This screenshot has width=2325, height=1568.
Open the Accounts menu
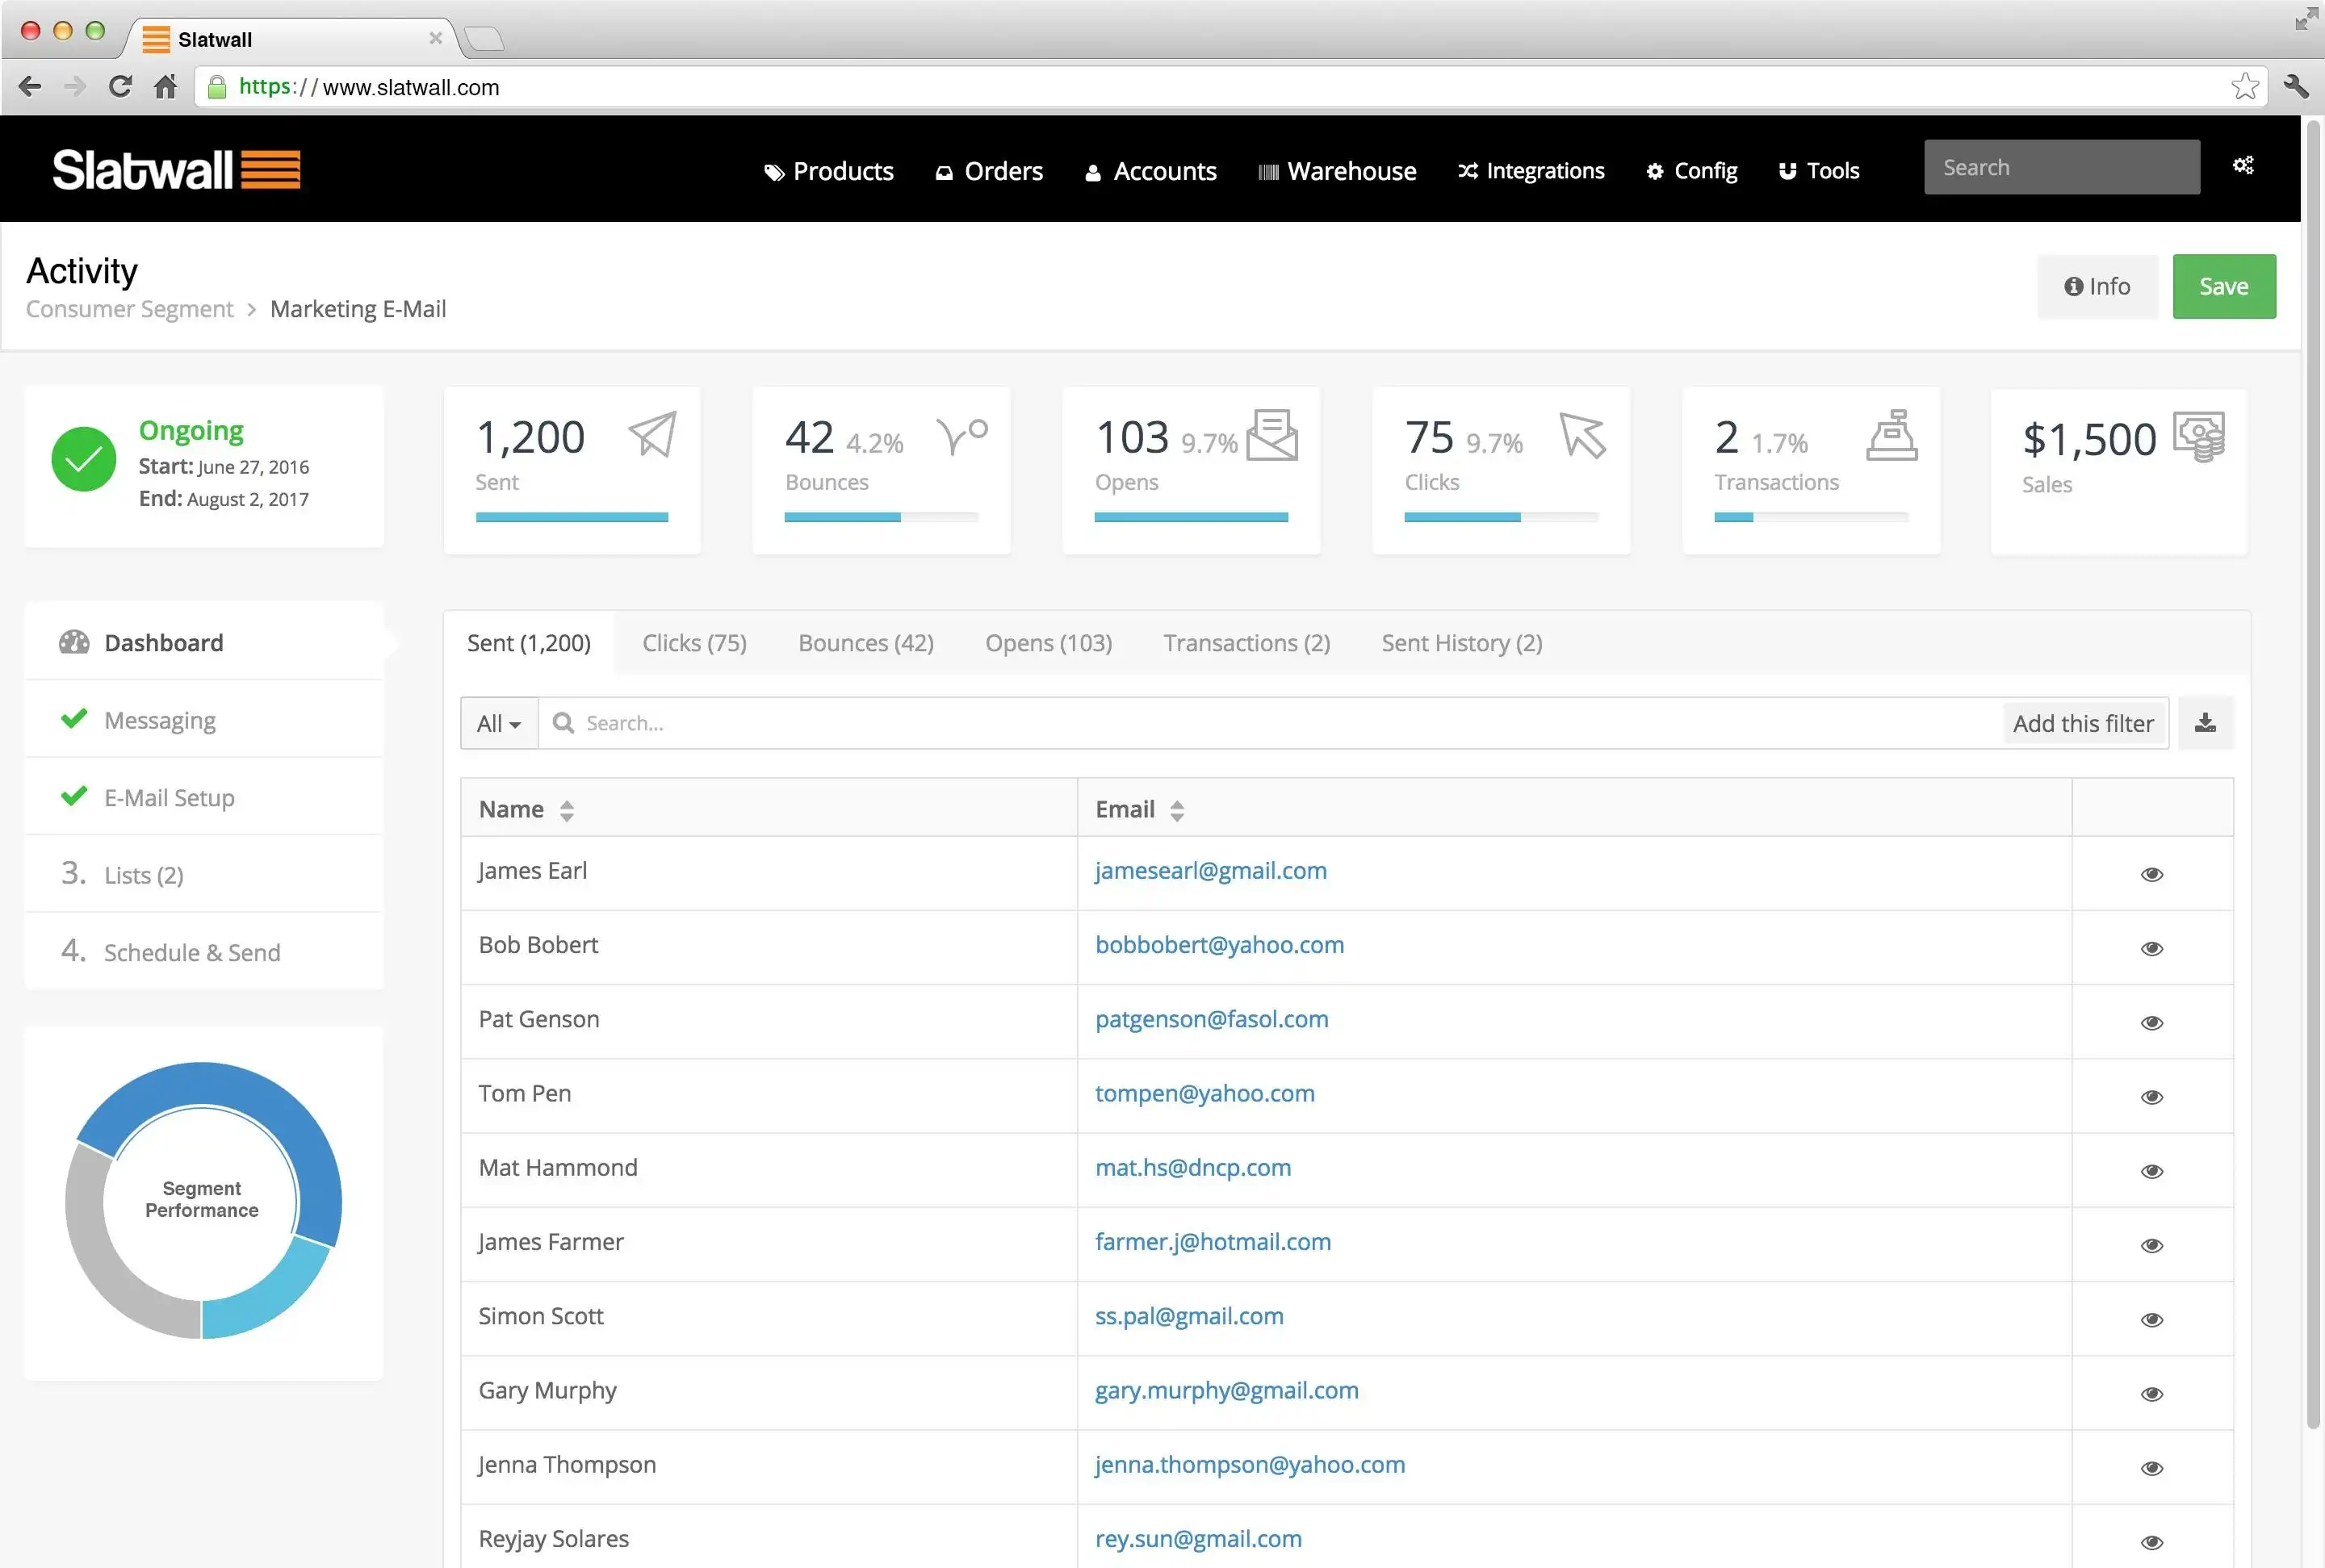(x=1152, y=169)
